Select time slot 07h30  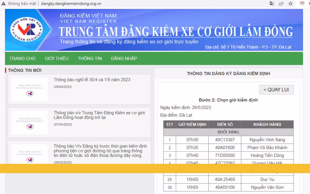tap(192, 140)
